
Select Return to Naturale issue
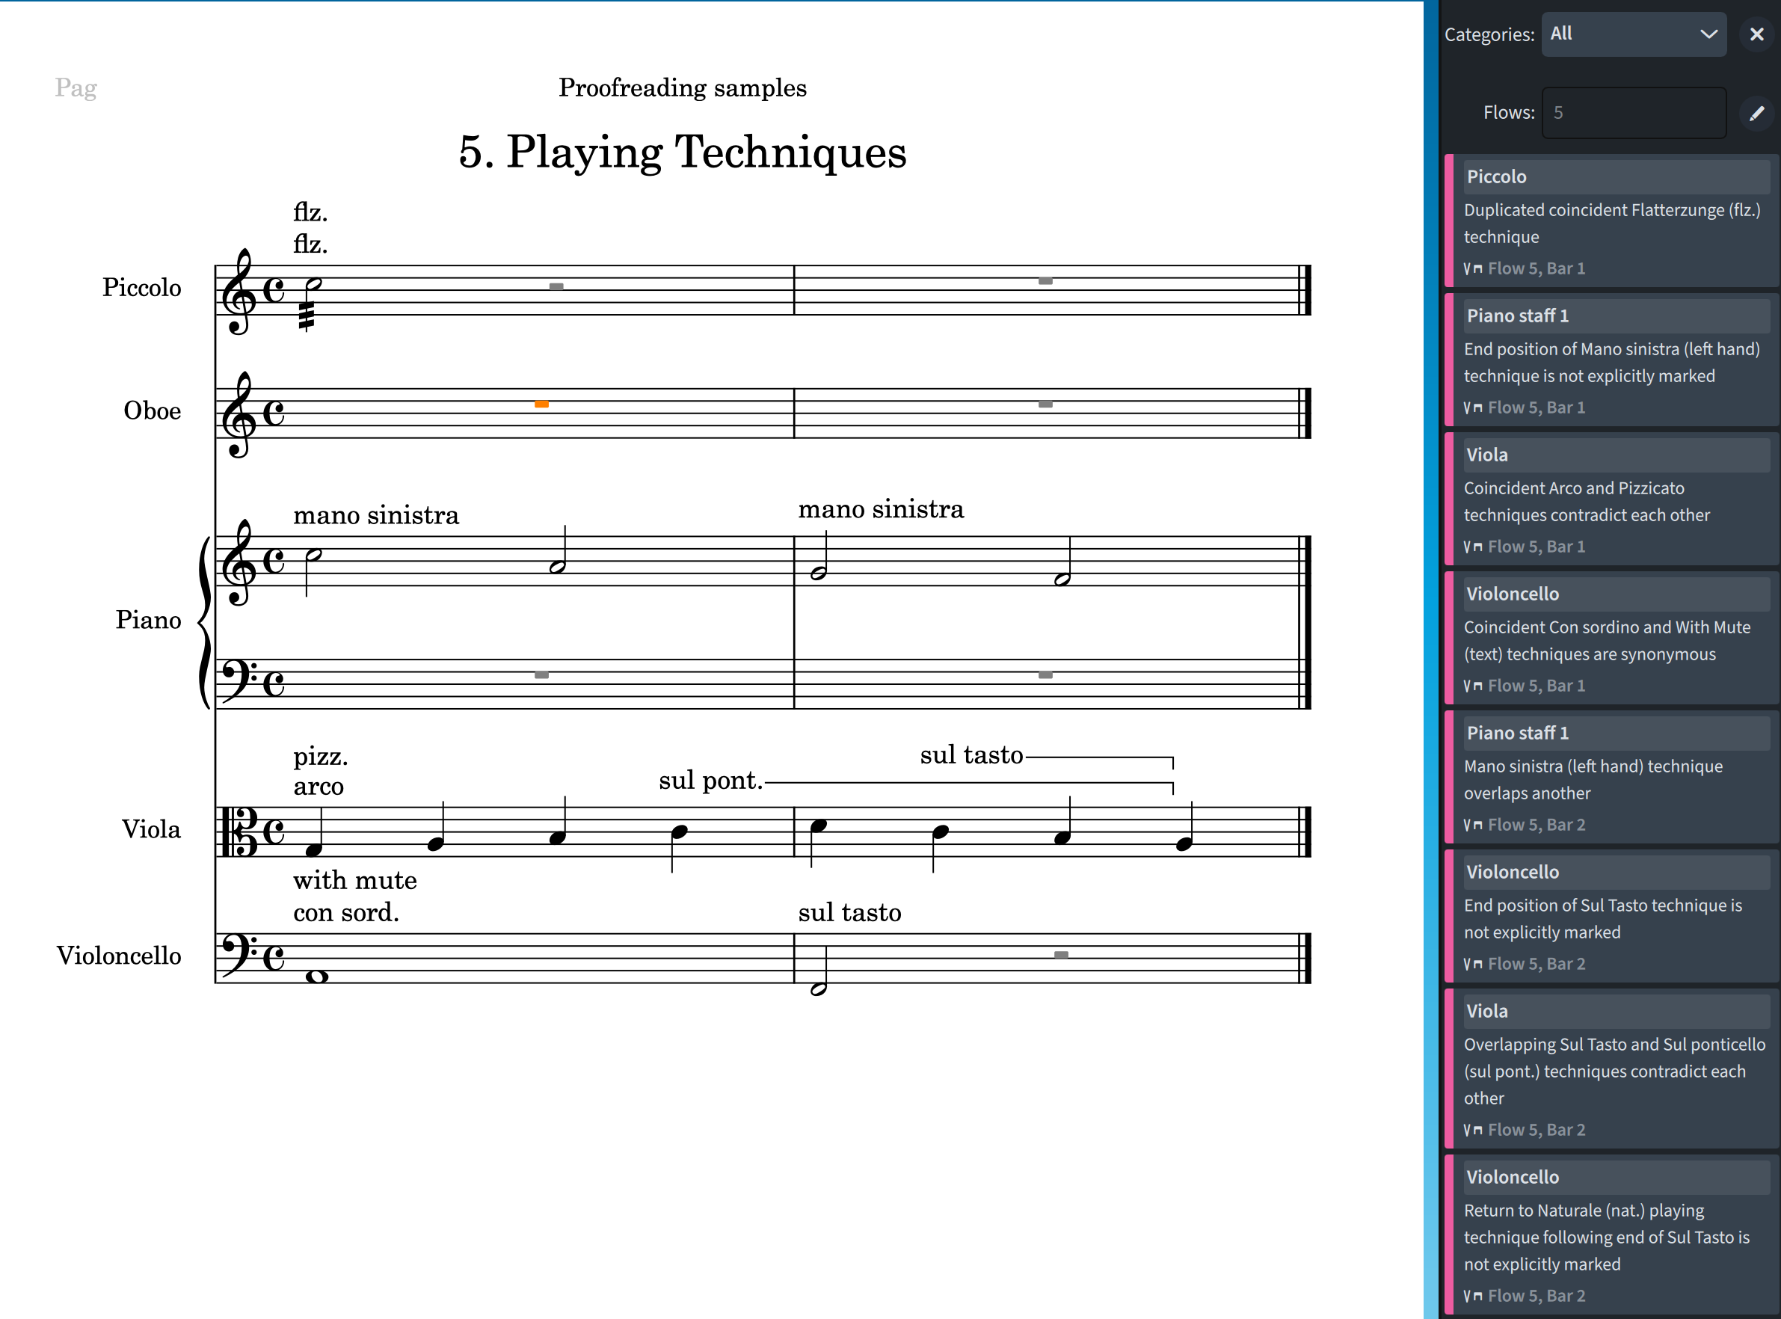[x=1611, y=1236]
